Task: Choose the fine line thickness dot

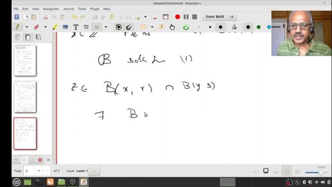Action: point(199,27)
